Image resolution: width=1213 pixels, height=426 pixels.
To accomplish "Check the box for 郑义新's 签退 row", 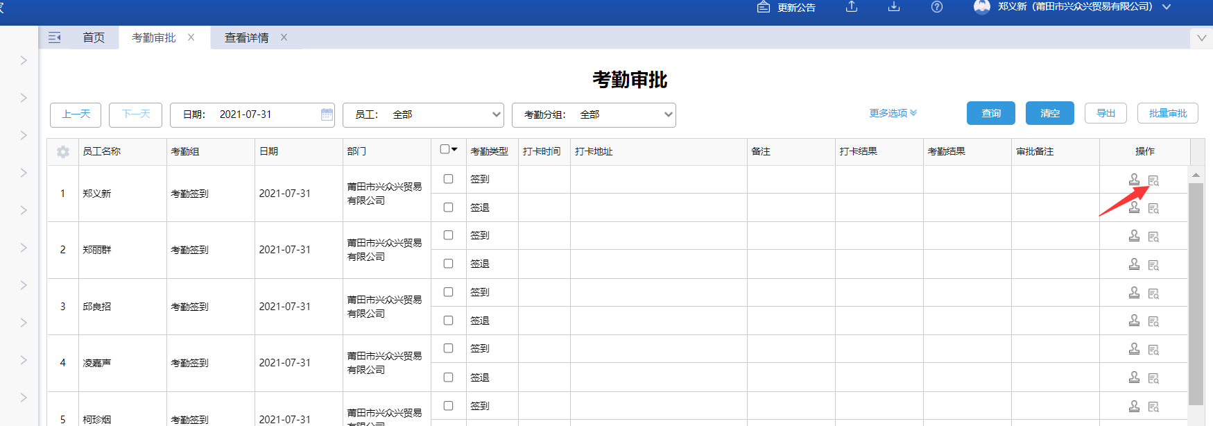I will tap(448, 207).
